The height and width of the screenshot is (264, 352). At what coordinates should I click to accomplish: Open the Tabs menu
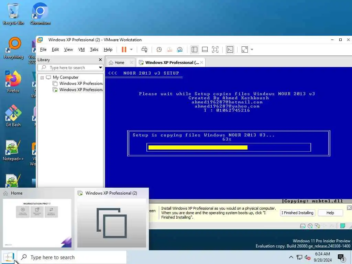click(x=94, y=49)
